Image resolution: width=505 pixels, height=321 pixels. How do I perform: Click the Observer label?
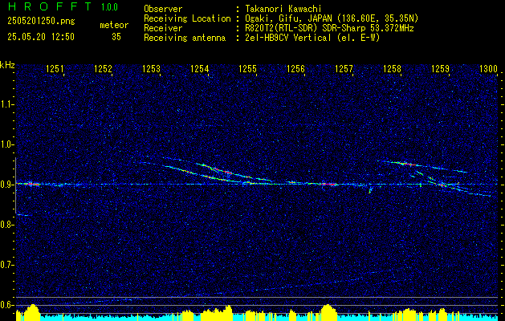163,9
